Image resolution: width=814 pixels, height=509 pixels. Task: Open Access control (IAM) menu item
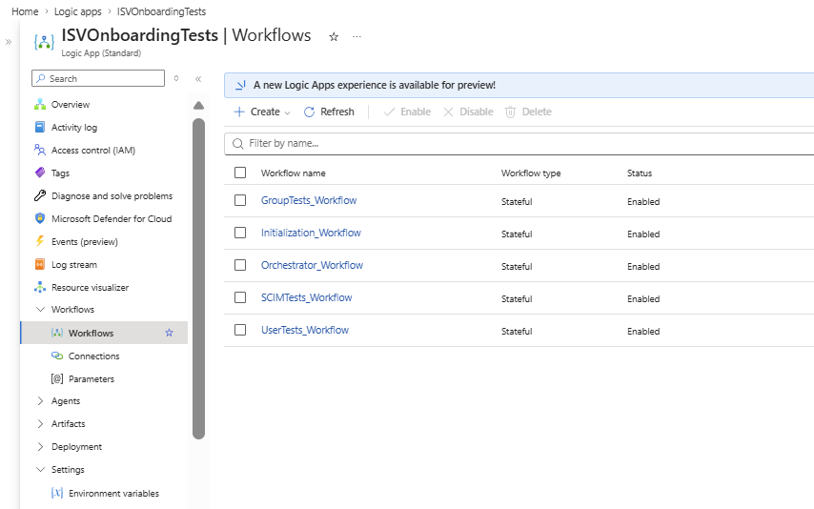[93, 150]
